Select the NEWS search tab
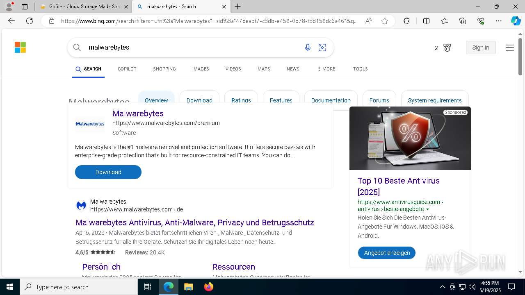The height and width of the screenshot is (295, 525). pos(293,69)
